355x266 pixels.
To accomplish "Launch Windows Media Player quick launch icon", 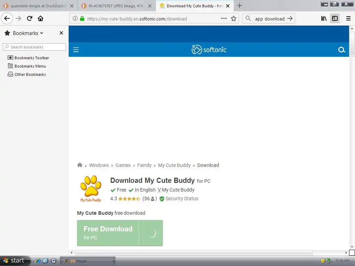I will click(x=53, y=261).
